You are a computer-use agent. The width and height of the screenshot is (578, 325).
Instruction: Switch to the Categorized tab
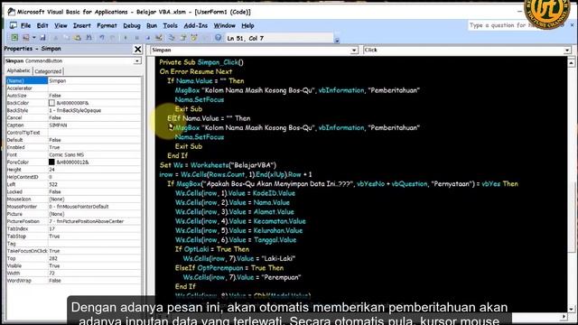(48, 71)
